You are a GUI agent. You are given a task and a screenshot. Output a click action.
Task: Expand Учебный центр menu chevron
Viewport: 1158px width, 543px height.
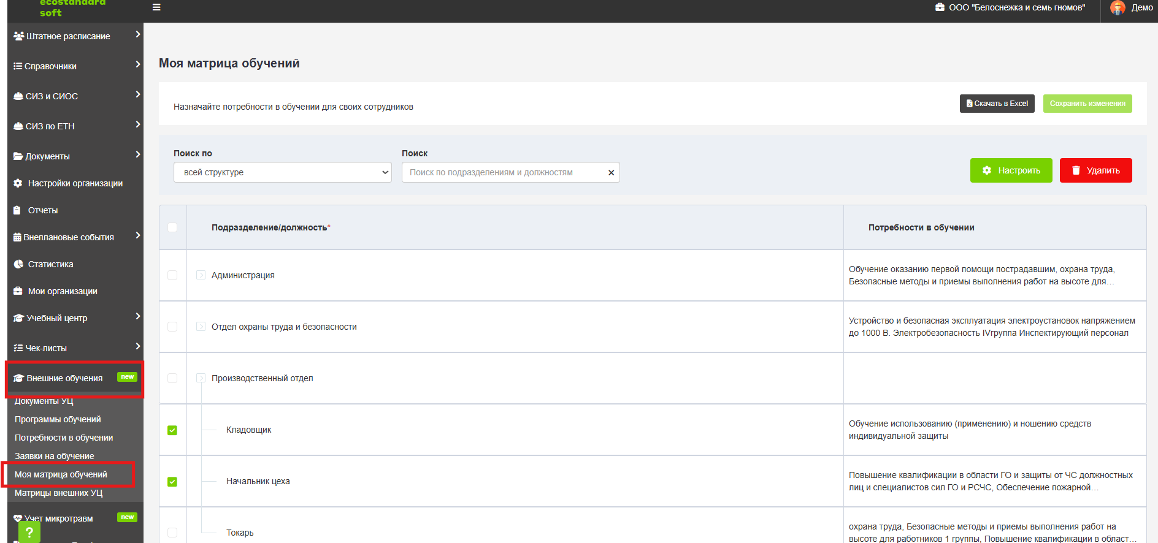pyautogui.click(x=138, y=316)
